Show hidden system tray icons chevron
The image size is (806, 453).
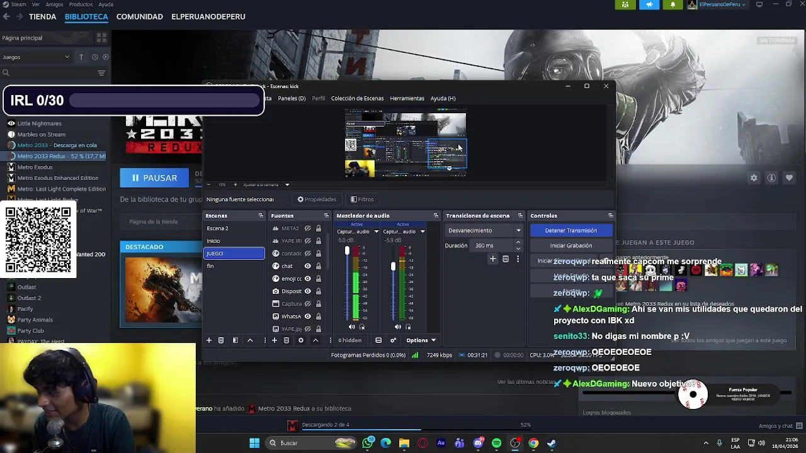point(705,443)
